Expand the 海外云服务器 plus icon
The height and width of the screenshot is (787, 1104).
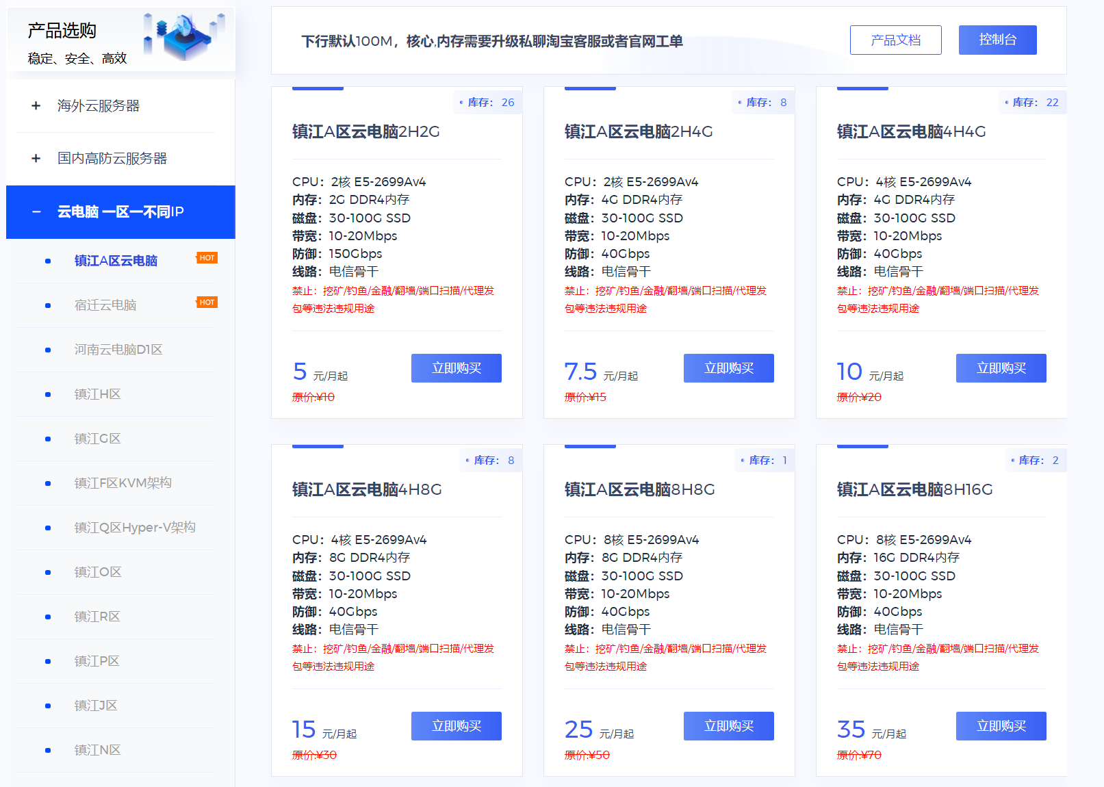(x=36, y=106)
